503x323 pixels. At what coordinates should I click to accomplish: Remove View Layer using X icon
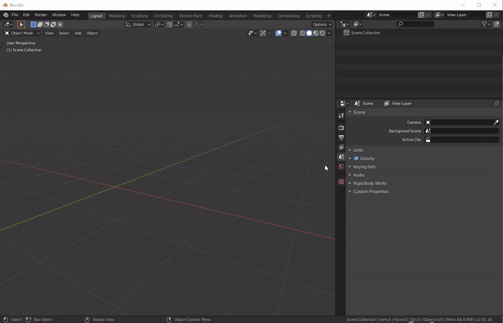pos(496,14)
